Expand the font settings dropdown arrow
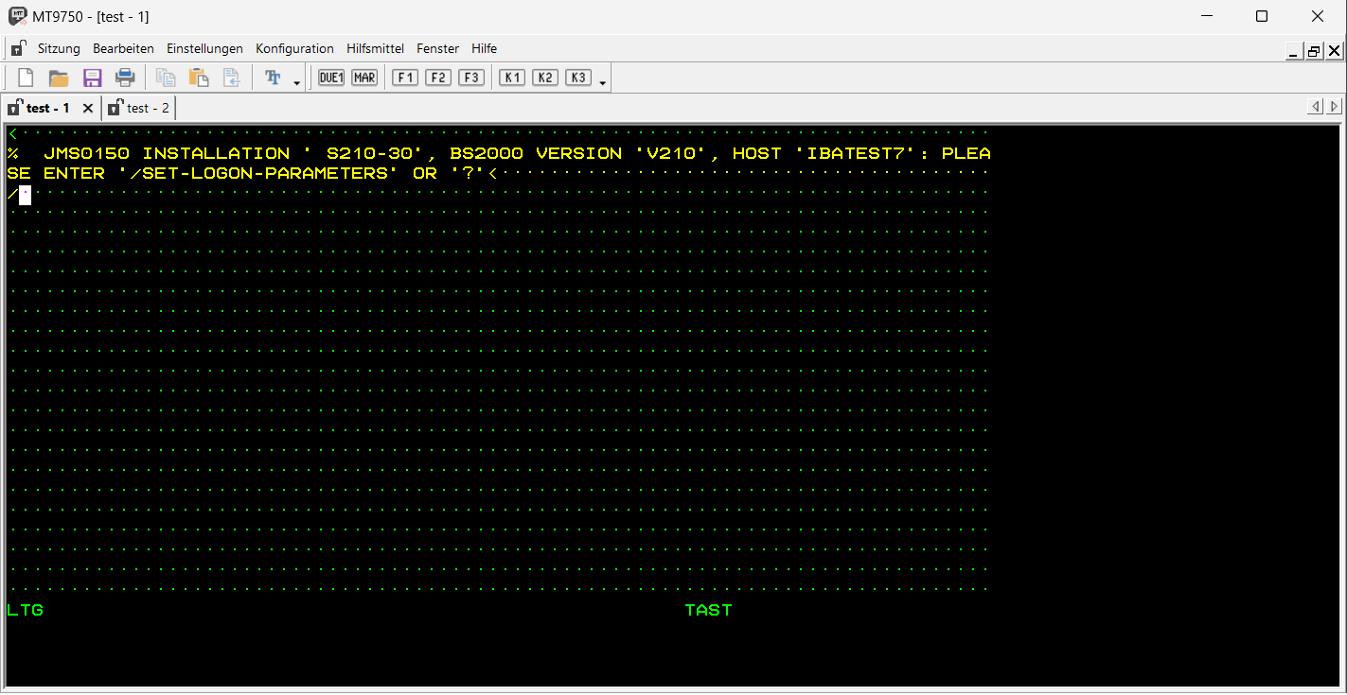This screenshot has width=1347, height=695. point(296,82)
